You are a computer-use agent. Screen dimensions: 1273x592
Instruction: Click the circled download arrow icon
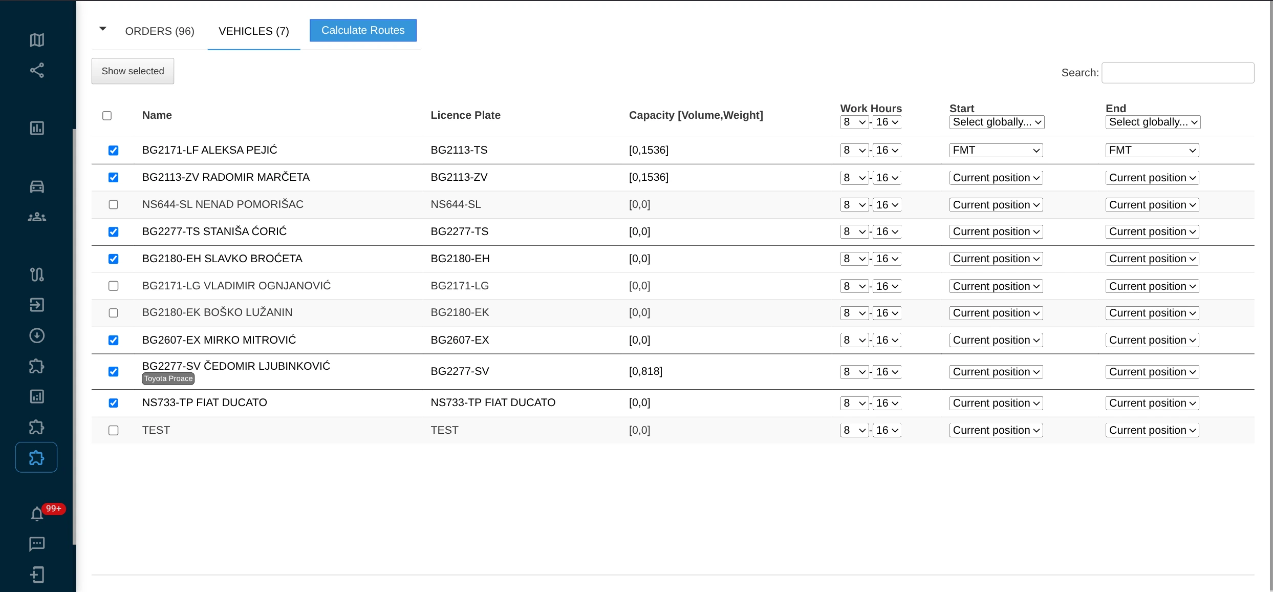[x=37, y=336]
